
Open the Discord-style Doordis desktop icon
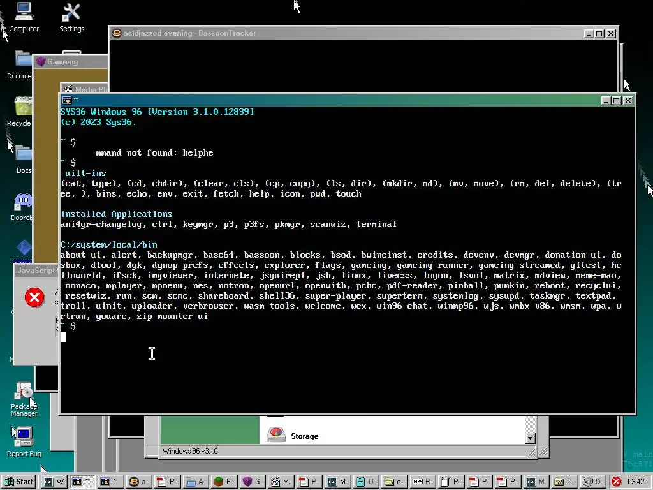click(22, 207)
